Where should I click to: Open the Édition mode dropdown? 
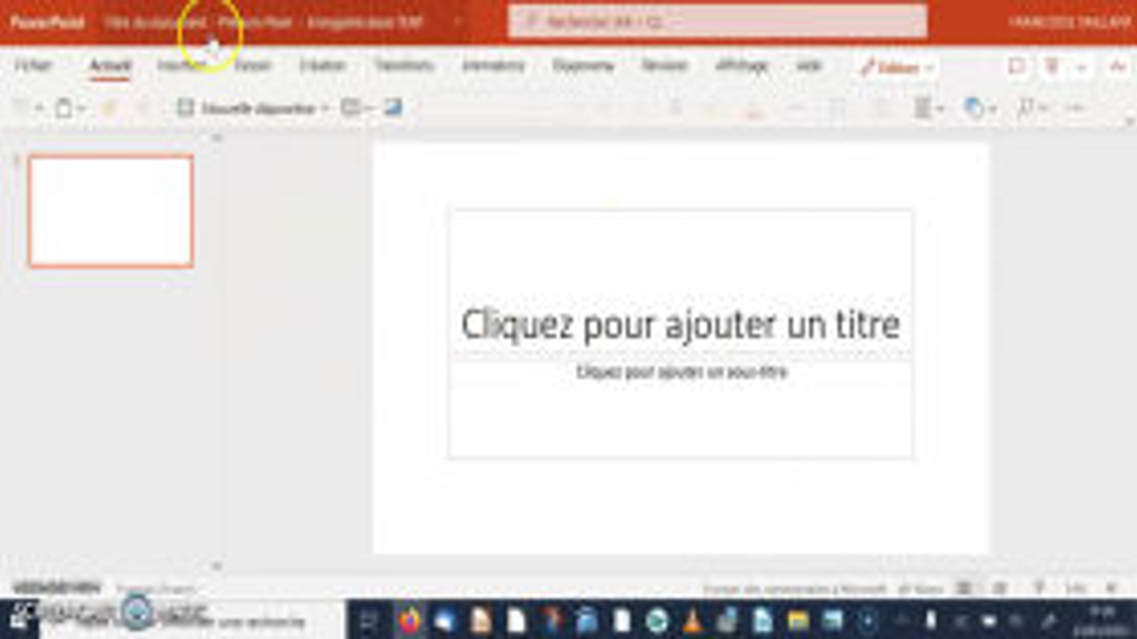coord(897,68)
